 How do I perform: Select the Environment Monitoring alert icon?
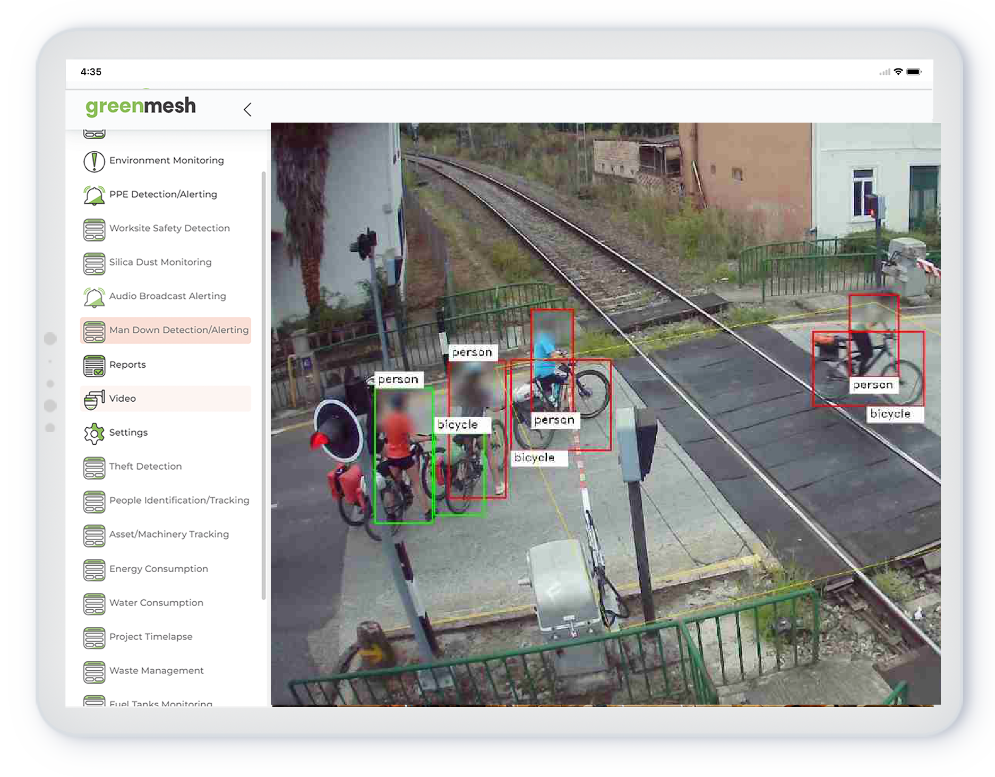[94, 161]
